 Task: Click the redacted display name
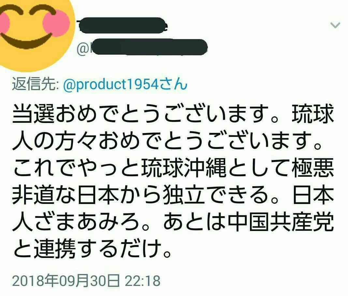[x=123, y=25]
